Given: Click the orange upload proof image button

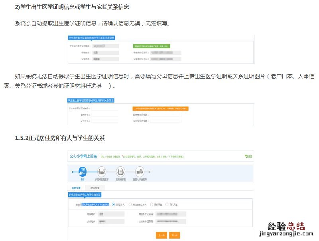Looking at the screenshot, I should pos(161,109).
